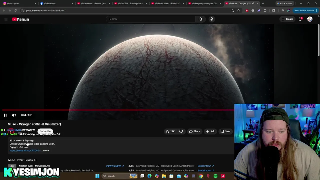320x180 pixels.
Task: Expand the description with ...more
Action: coord(45,150)
